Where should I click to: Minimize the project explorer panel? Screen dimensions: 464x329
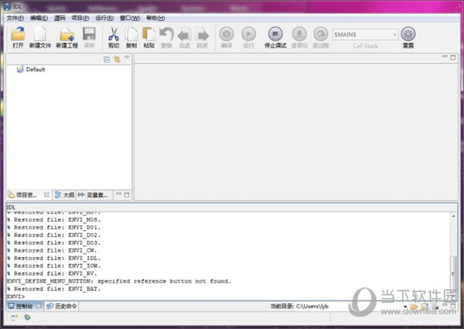pos(118,194)
